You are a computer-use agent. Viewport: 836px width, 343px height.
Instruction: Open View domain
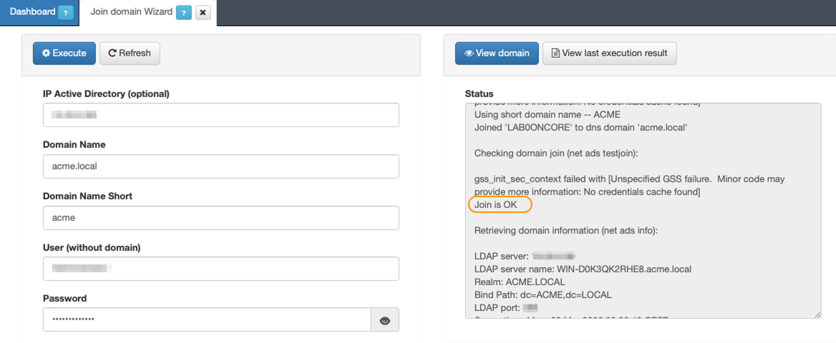click(497, 53)
